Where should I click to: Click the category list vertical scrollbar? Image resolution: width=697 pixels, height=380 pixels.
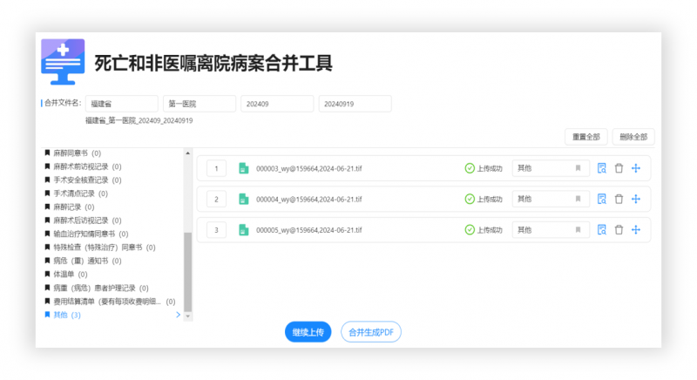pos(187,270)
